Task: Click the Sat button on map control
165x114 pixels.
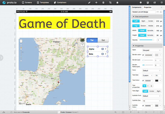Action: coord(103,40)
